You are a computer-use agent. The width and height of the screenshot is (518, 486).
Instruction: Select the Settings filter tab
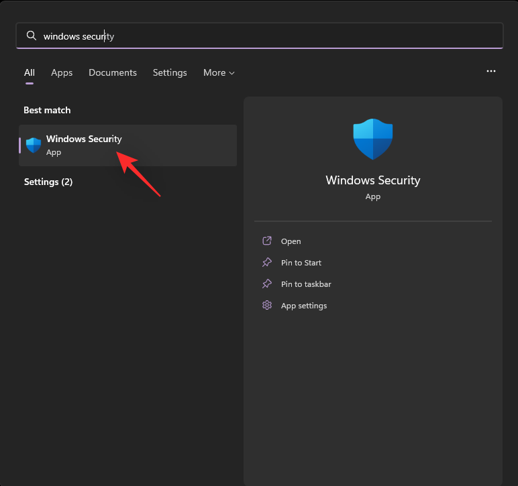click(170, 72)
